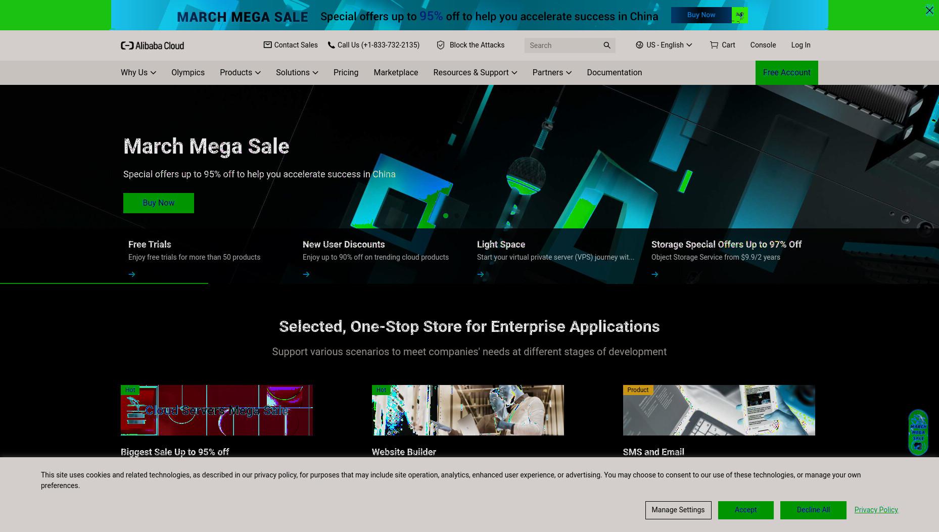This screenshot has width=939, height=532.
Task: Click the arrow under Free Trials
Action: (x=132, y=274)
